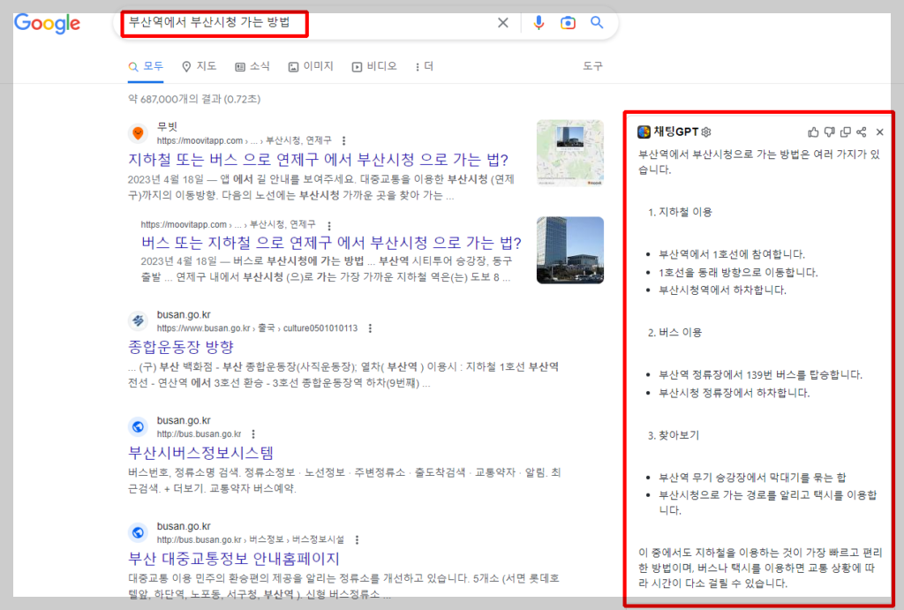
Task: Click favicon of 종합운동장 방향 result
Action: [138, 320]
